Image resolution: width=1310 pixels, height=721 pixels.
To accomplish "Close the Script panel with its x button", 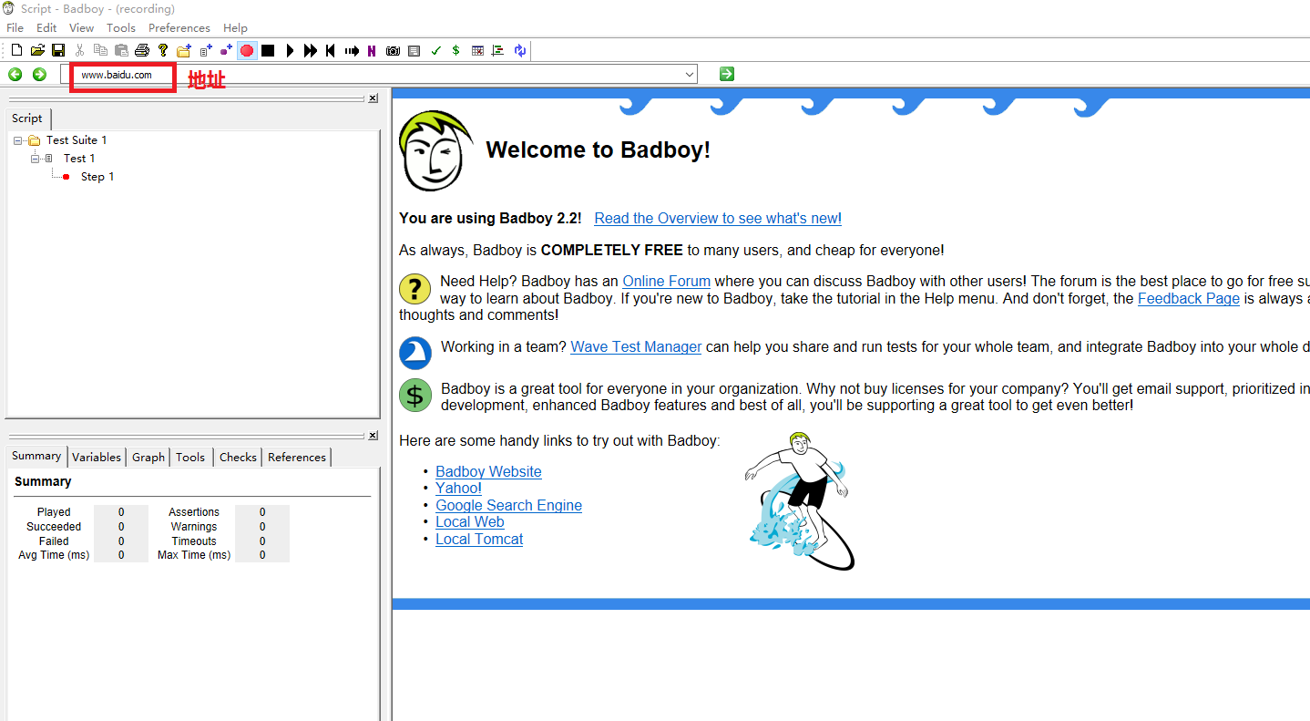I will [x=373, y=98].
